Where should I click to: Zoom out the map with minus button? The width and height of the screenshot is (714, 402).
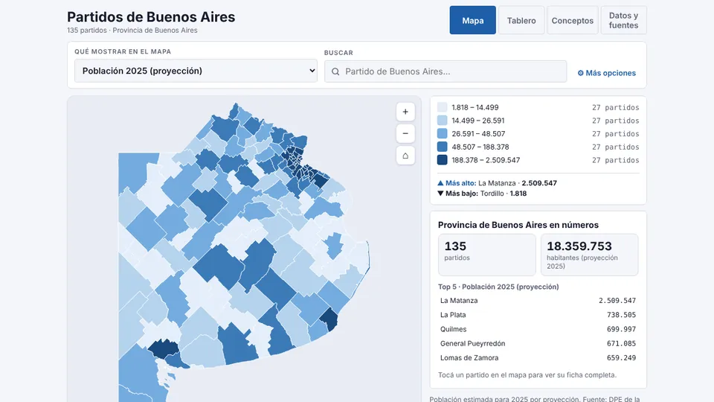(405, 133)
